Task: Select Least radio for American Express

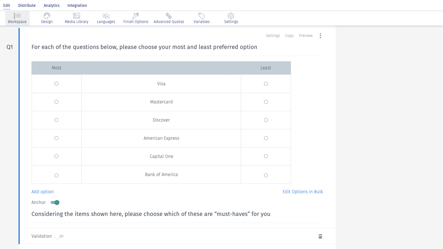Action: click(x=266, y=138)
